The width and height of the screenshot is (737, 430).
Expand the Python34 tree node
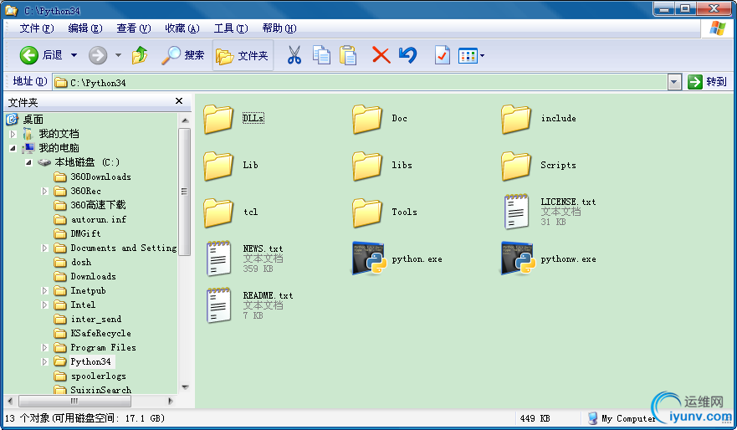pos(45,362)
